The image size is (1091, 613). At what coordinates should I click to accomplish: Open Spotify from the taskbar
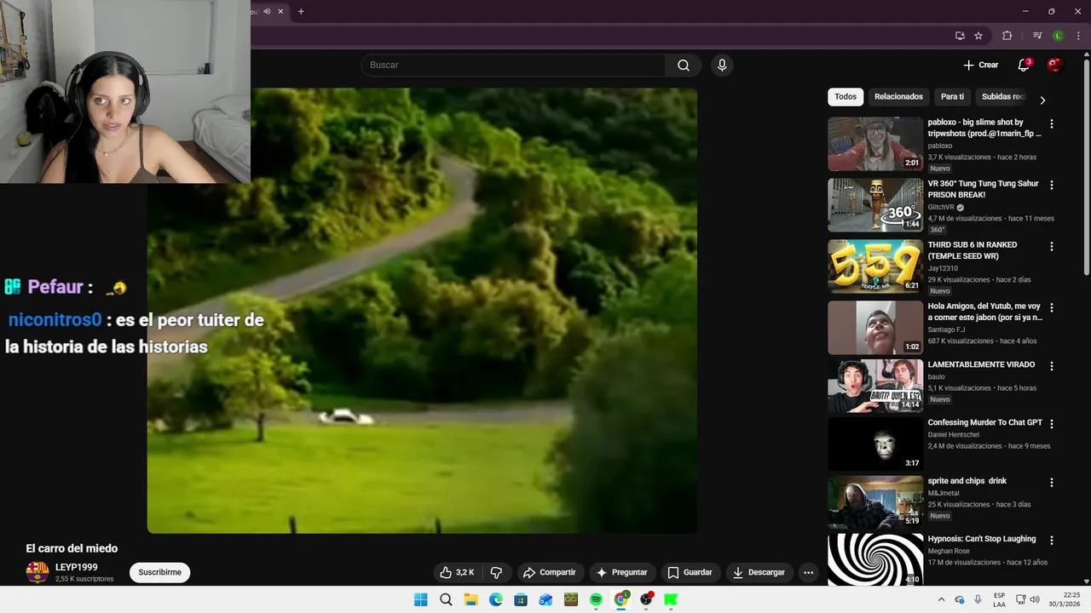pyautogui.click(x=596, y=599)
